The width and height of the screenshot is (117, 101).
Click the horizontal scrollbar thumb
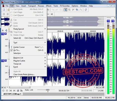point(20,87)
